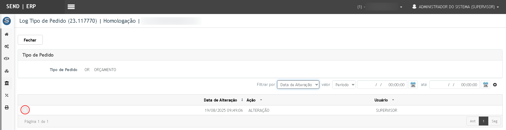
Task: Sort by Data de Alteração column header
Action: [220, 100]
